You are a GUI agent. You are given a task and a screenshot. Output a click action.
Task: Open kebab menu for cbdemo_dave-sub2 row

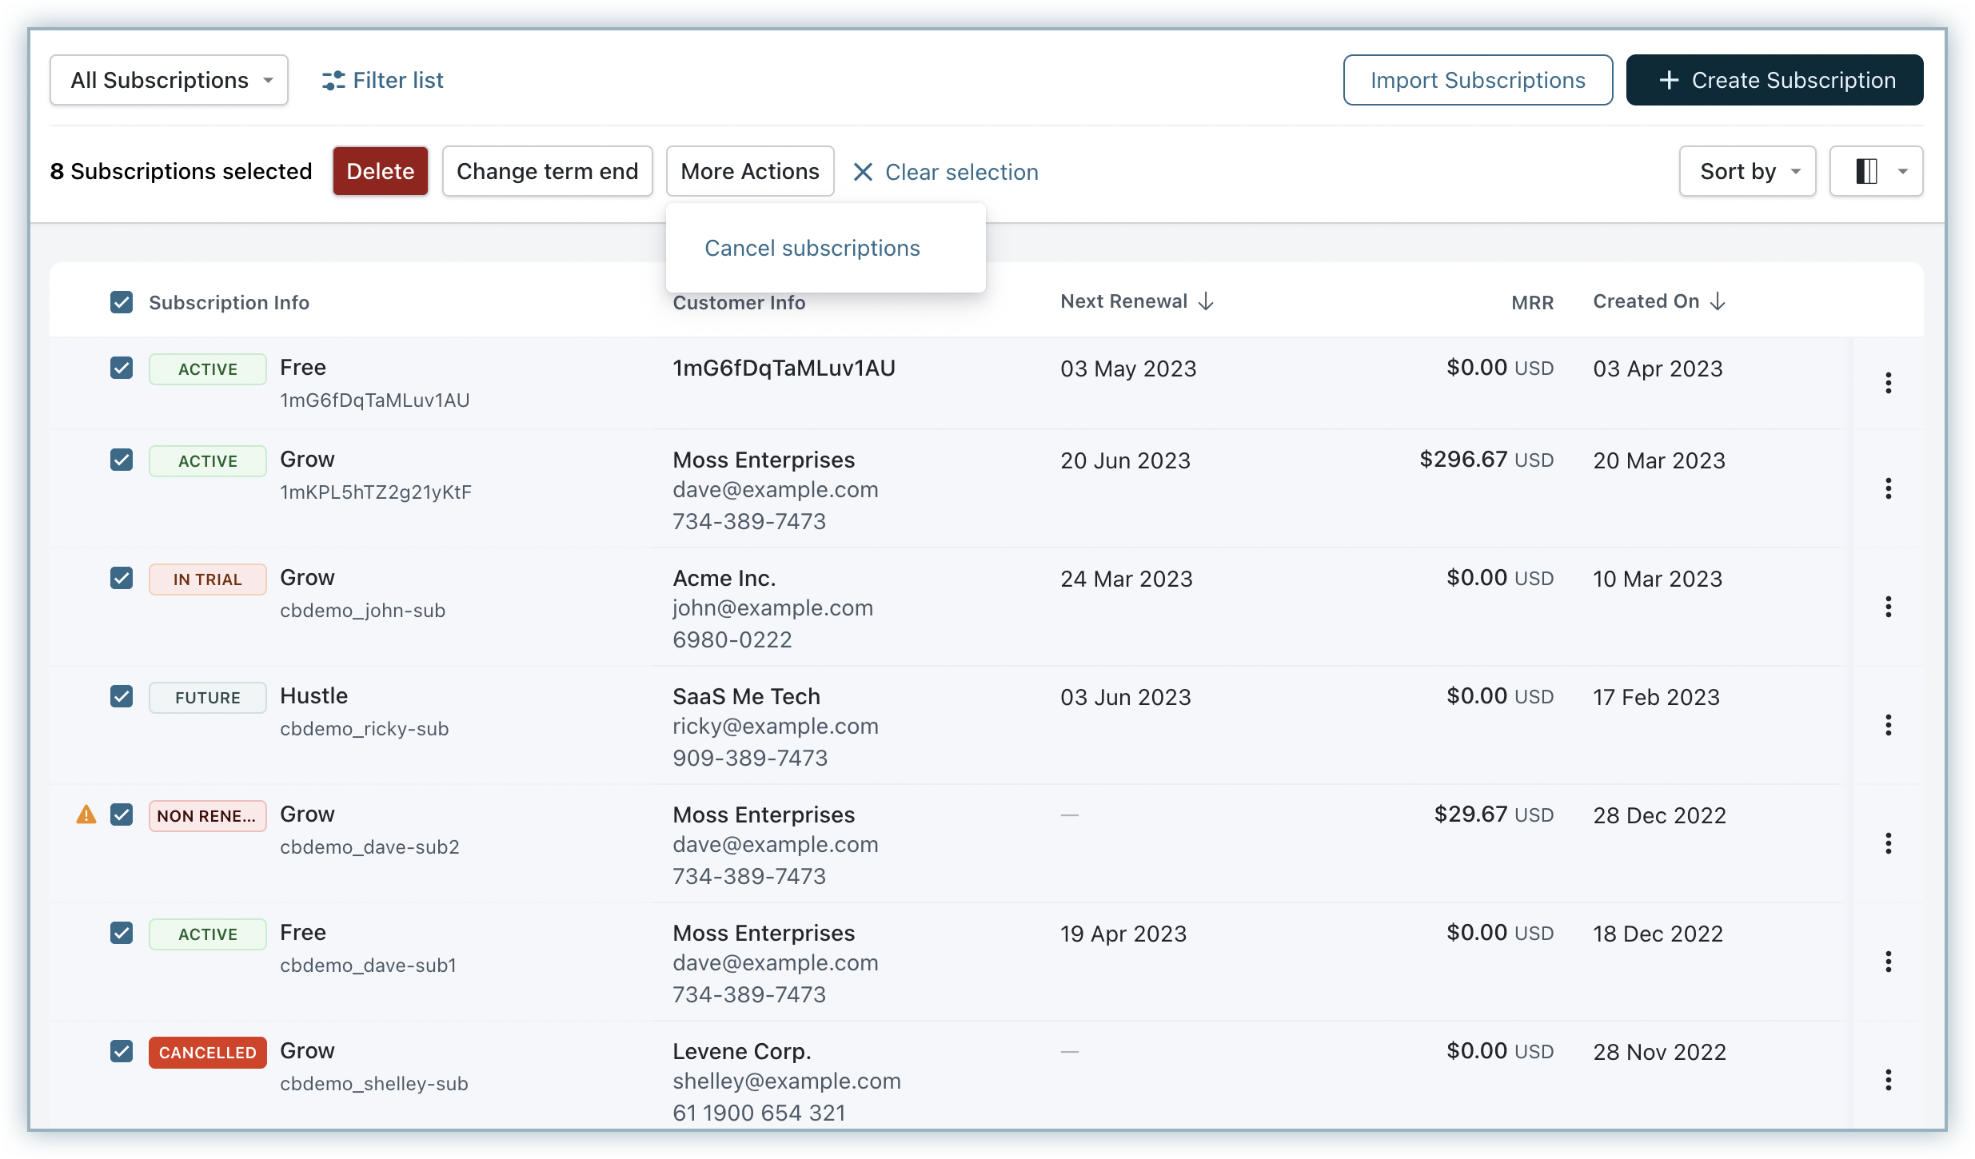(x=1888, y=843)
